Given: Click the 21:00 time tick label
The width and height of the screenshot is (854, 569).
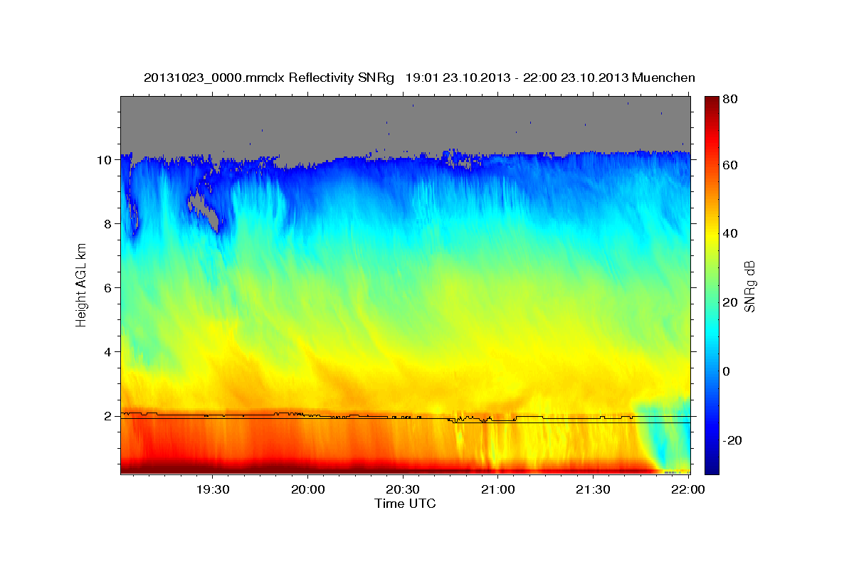Looking at the screenshot, I should 498,489.
